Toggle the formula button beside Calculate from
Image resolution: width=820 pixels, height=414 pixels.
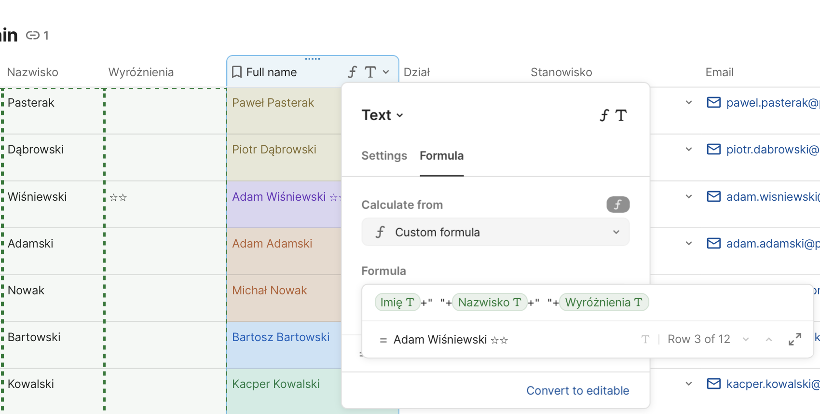[617, 205]
